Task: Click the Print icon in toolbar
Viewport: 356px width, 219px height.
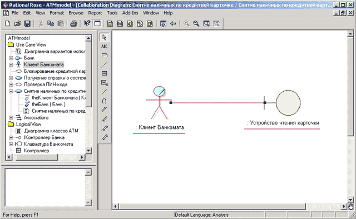Action: (73, 23)
